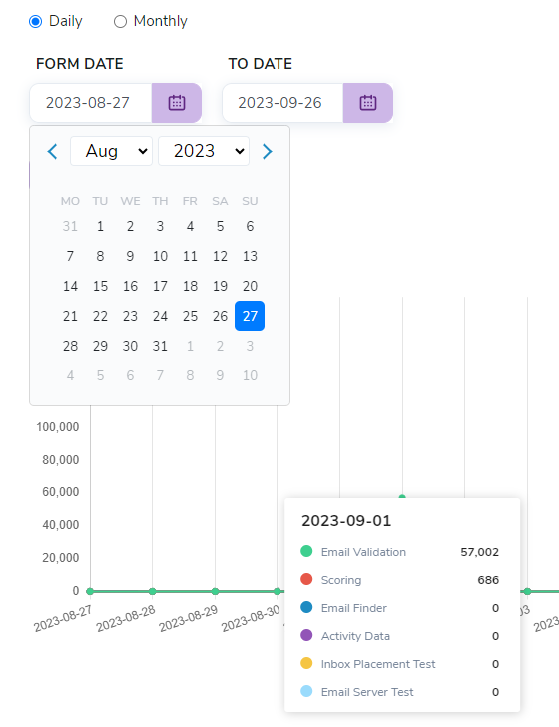Click yellow Inbox Placement Test legend dot
Viewport: 559px width, 727px height.
pos(306,663)
